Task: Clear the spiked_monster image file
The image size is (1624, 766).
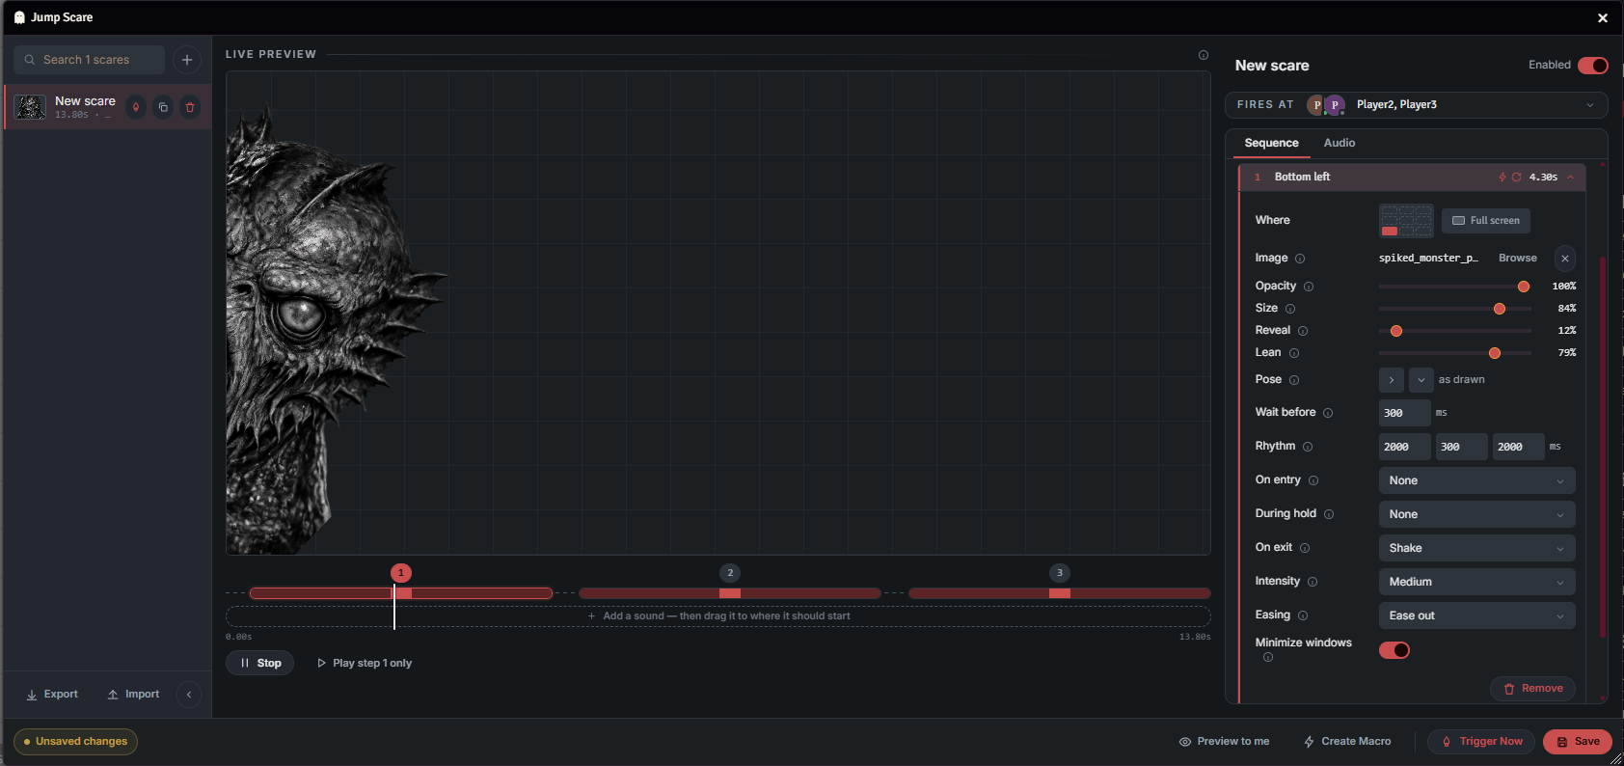Action: pyautogui.click(x=1565, y=259)
